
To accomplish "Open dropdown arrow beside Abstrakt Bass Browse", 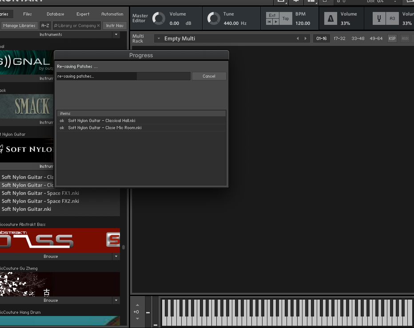I will pos(116,257).
